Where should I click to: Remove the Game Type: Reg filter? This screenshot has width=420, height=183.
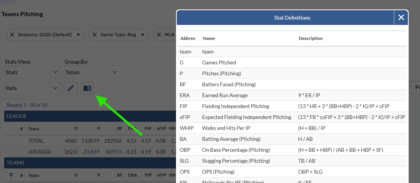[94, 35]
